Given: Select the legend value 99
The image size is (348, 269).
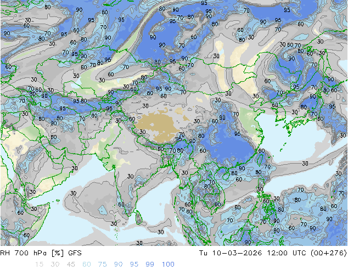Looking at the screenshot, I should point(150,265).
